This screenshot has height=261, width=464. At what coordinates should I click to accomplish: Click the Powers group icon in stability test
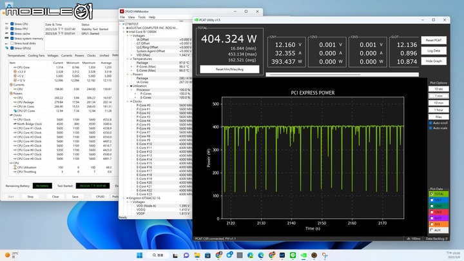(x=11, y=93)
